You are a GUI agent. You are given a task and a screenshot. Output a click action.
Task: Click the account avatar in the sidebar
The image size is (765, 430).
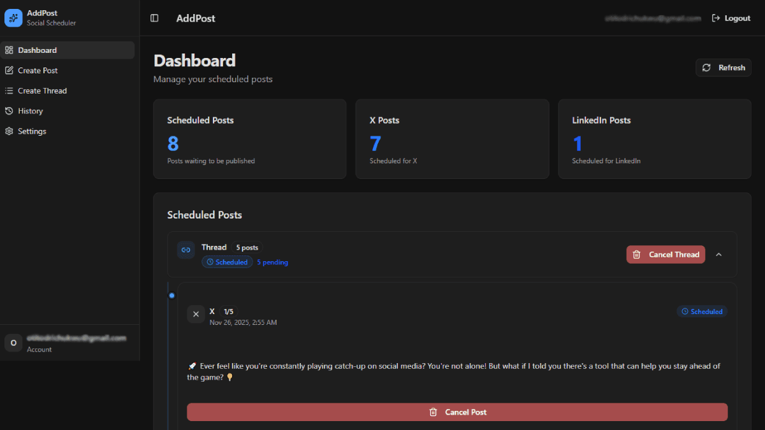[13, 343]
